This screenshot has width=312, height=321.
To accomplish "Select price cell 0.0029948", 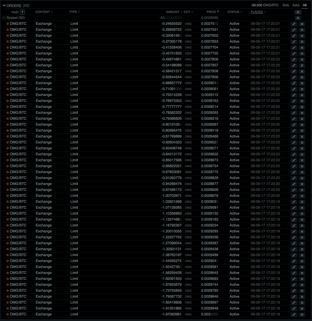I will [x=209, y=308].
